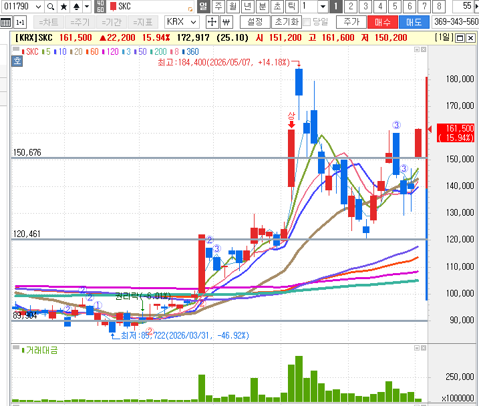Expand the 011790 stock code dropdown
The height and width of the screenshot is (406, 479).
(38, 7)
